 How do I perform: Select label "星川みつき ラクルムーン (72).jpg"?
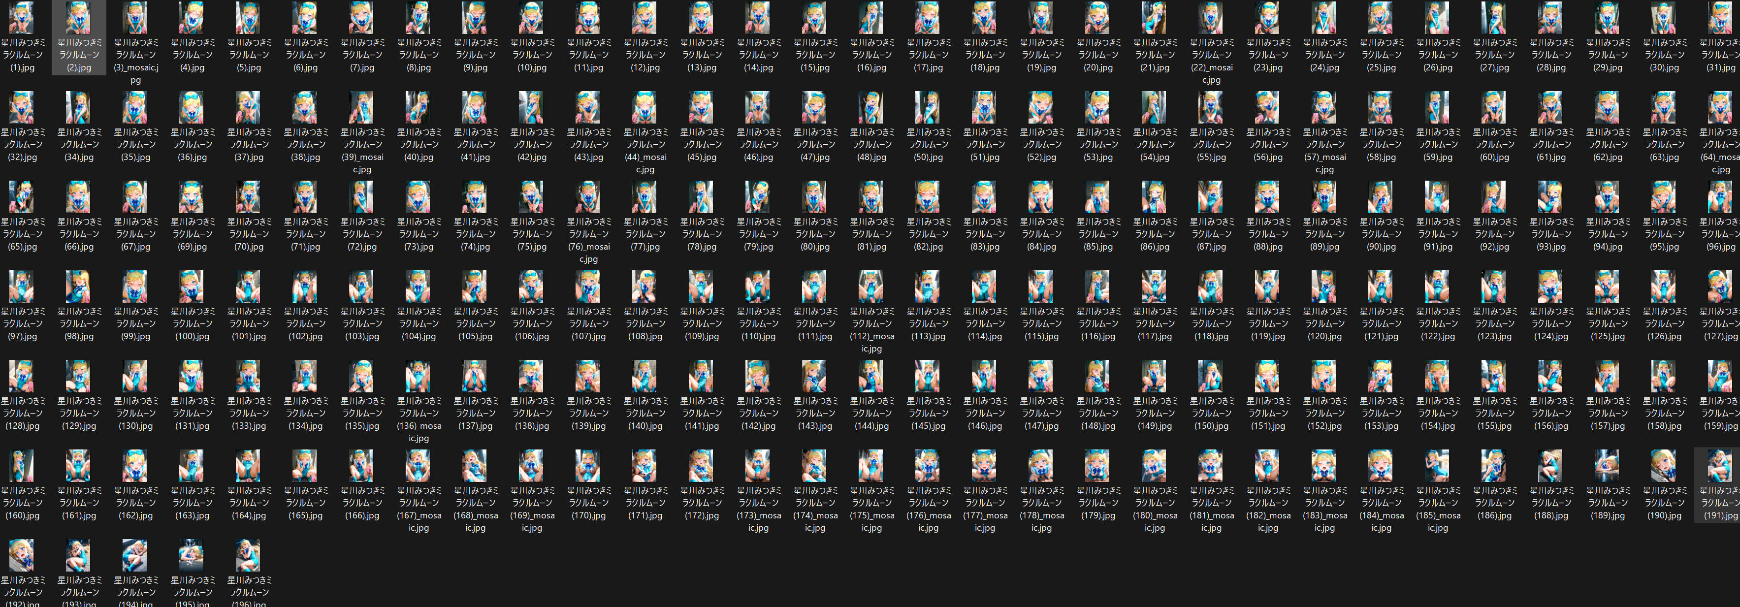[x=362, y=234]
